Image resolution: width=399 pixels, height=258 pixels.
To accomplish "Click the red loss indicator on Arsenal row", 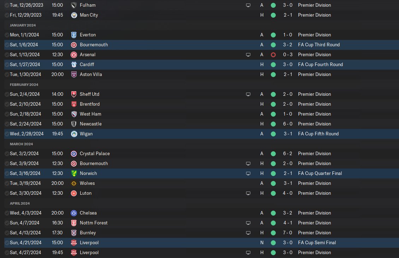I will pos(273,55).
